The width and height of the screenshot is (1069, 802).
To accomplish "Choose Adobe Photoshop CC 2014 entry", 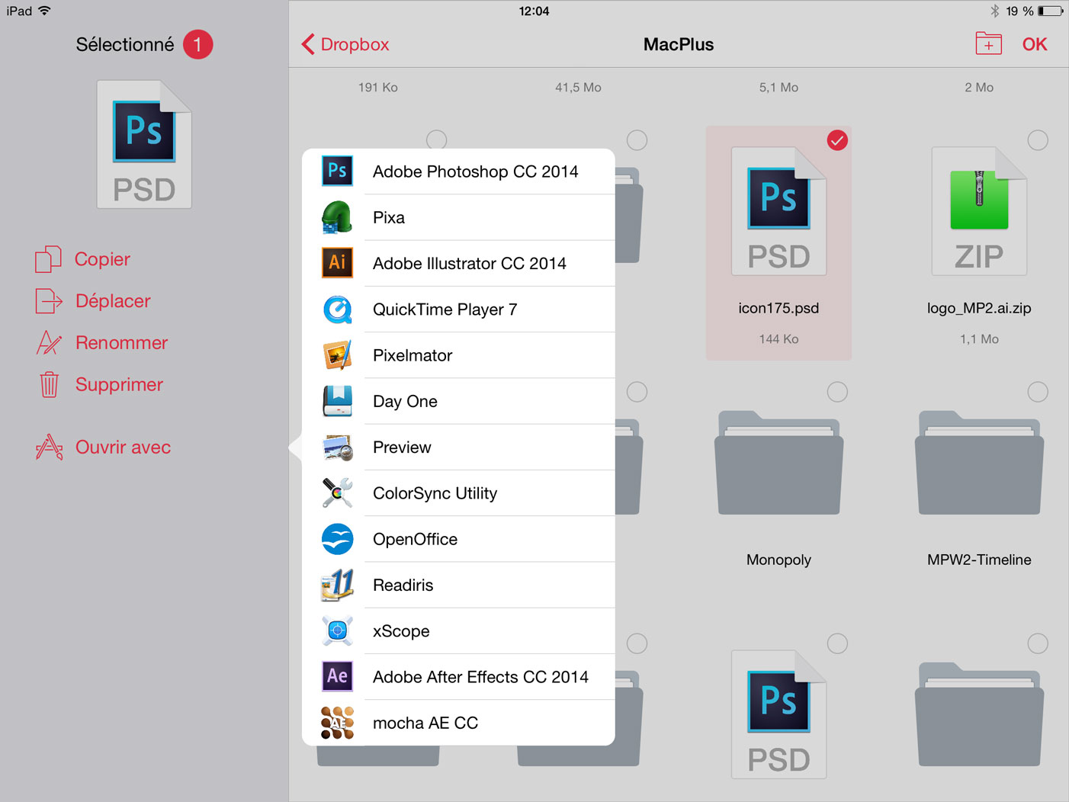I will pos(458,172).
